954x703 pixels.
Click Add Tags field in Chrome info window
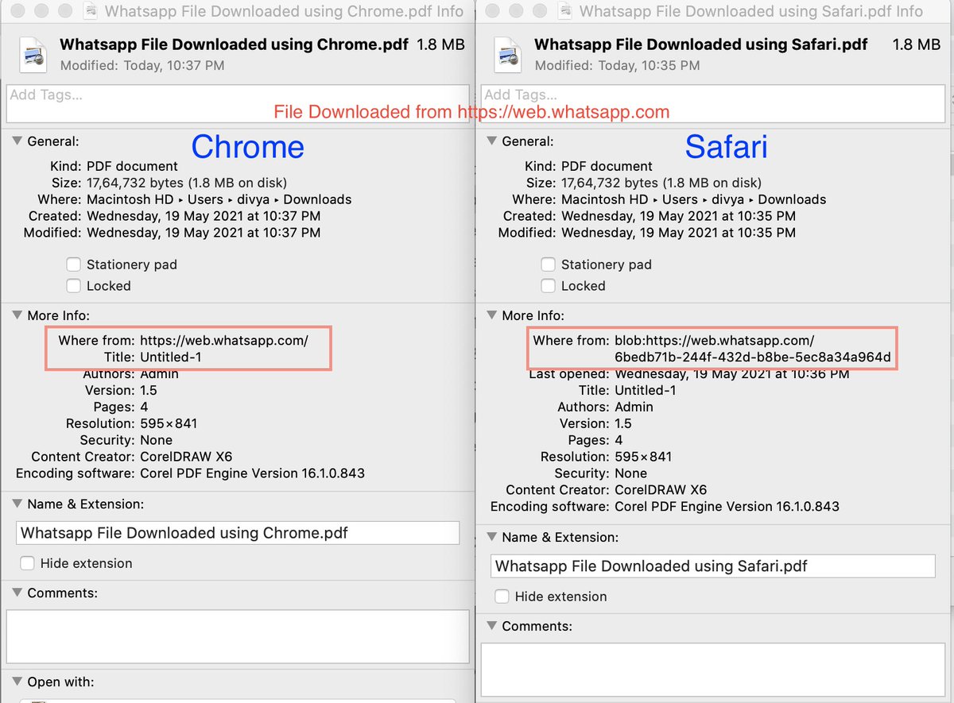tap(237, 102)
